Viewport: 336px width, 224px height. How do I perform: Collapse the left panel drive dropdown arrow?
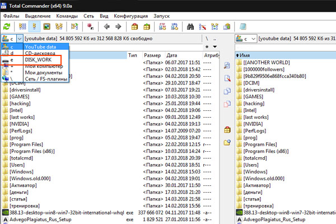20,39
